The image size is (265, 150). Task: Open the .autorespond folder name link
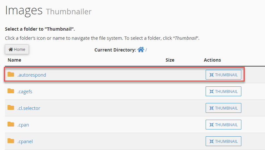pyautogui.click(x=31, y=75)
